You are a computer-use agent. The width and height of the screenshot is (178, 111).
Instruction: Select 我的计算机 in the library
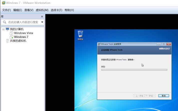click(x=17, y=29)
